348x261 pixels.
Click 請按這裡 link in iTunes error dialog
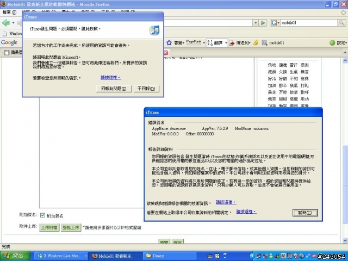(x=111, y=77)
